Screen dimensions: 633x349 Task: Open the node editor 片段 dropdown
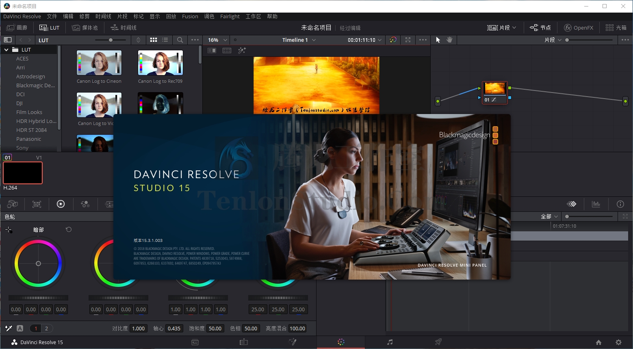click(x=553, y=40)
